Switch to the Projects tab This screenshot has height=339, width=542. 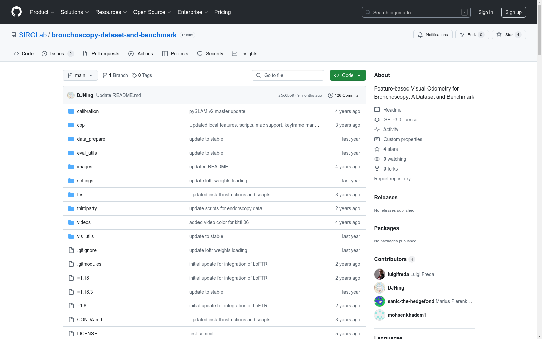175,54
